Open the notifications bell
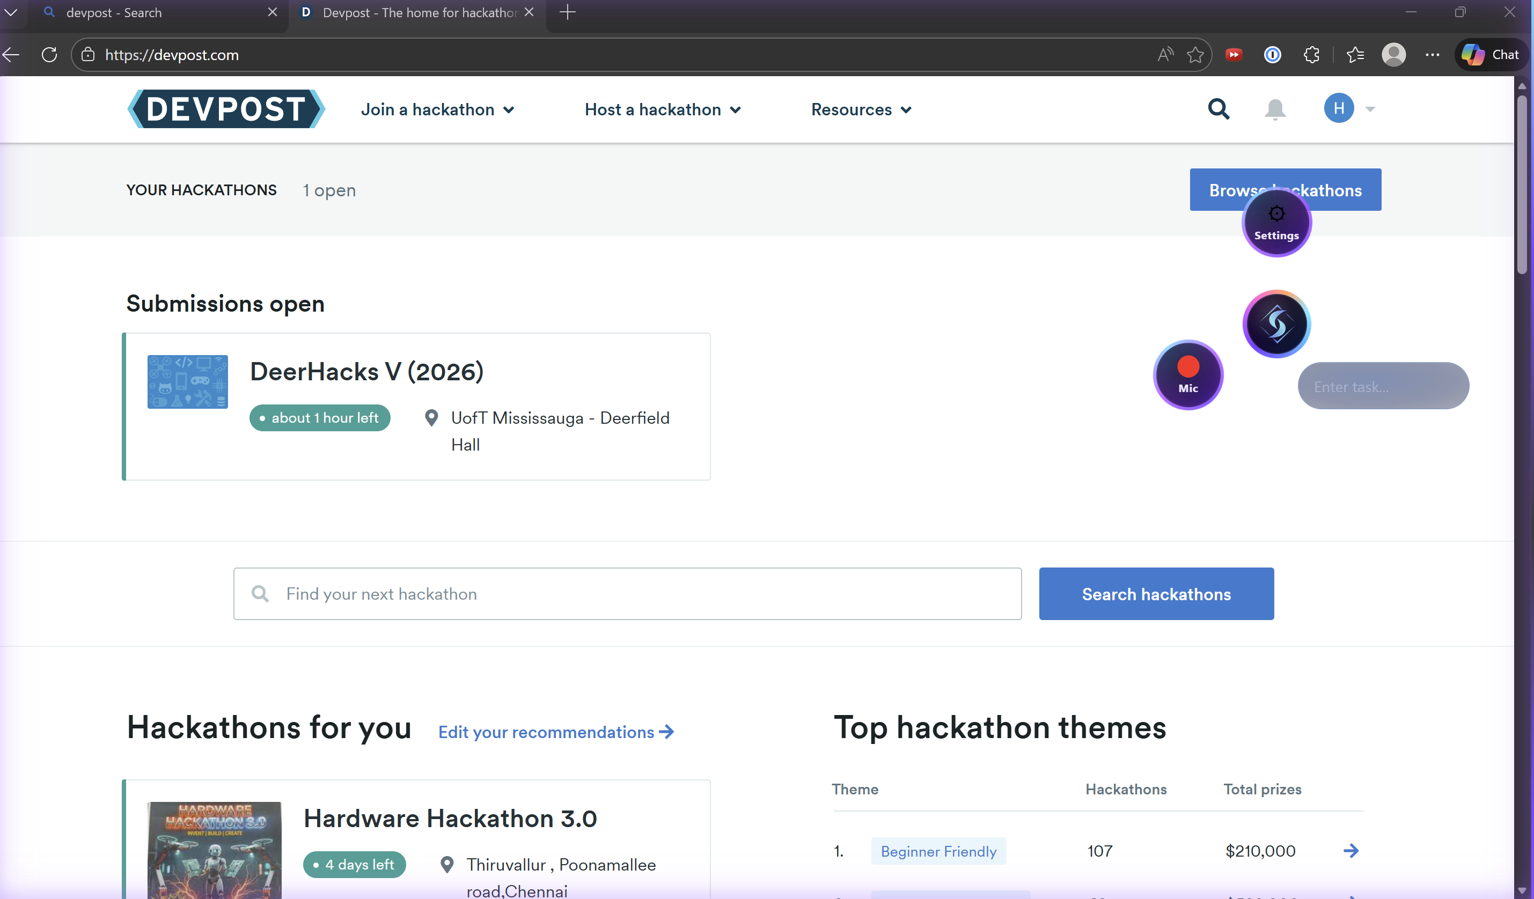Image resolution: width=1534 pixels, height=899 pixels. (x=1275, y=109)
